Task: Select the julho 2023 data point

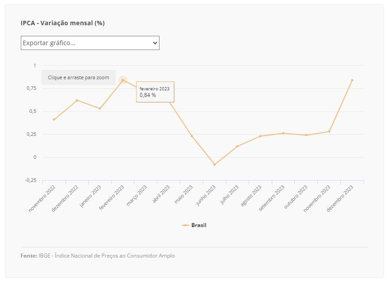Action: [237, 146]
